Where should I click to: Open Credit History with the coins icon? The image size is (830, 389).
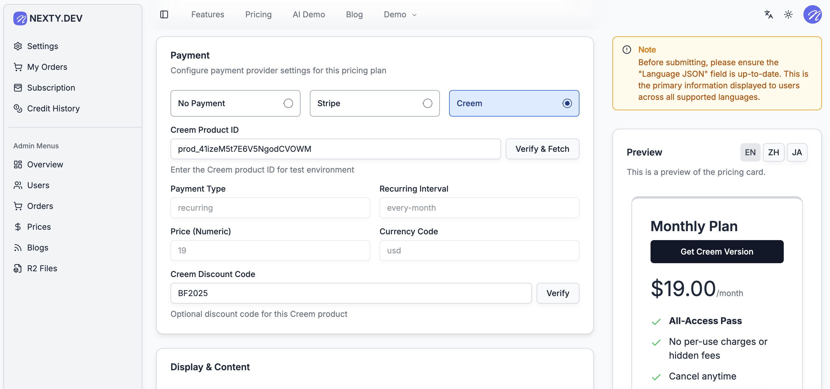[x=18, y=109]
